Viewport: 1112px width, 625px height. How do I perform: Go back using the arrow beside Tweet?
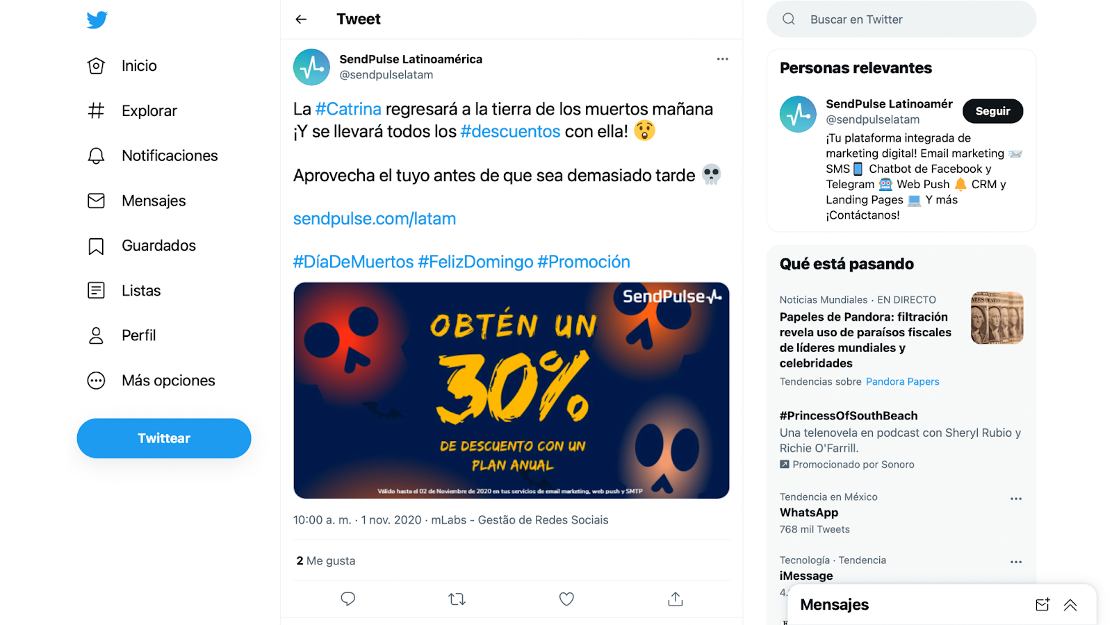[301, 19]
